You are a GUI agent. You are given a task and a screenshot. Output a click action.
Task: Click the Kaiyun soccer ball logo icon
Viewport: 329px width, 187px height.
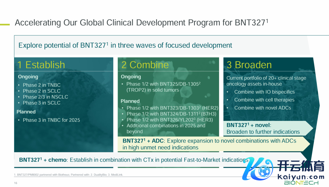(x=263, y=171)
